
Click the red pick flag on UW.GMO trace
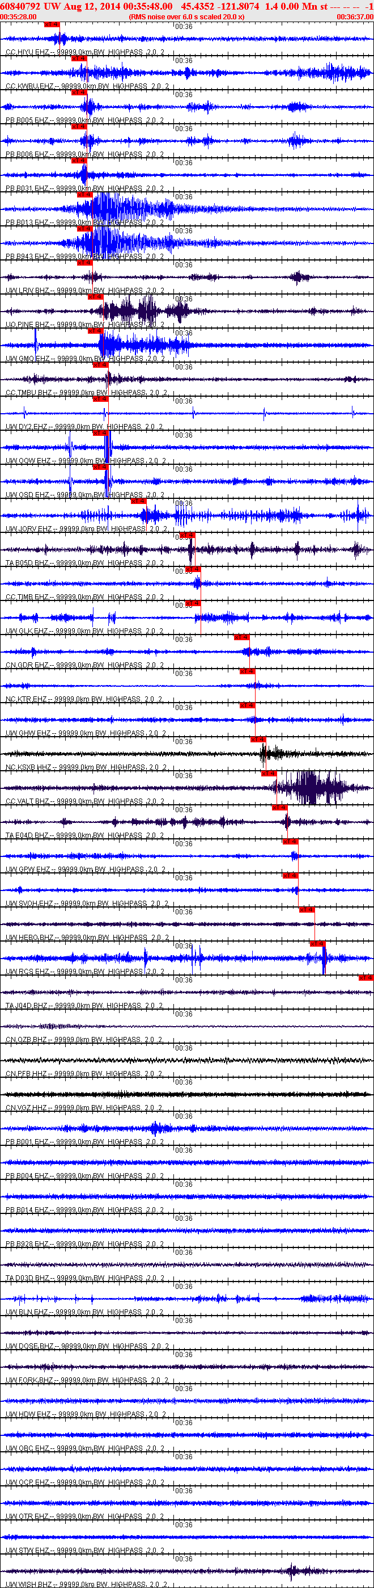pyautogui.click(x=95, y=330)
